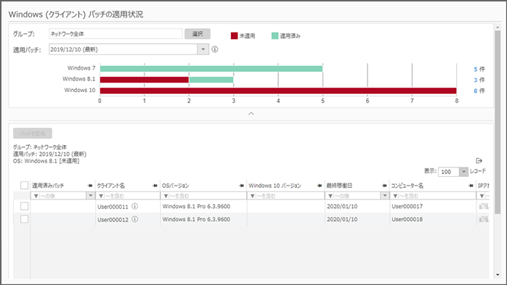Image resolution: width=507 pixels, height=285 pixels.
Task: Pin the OSバージョン column
Action: tap(241, 186)
